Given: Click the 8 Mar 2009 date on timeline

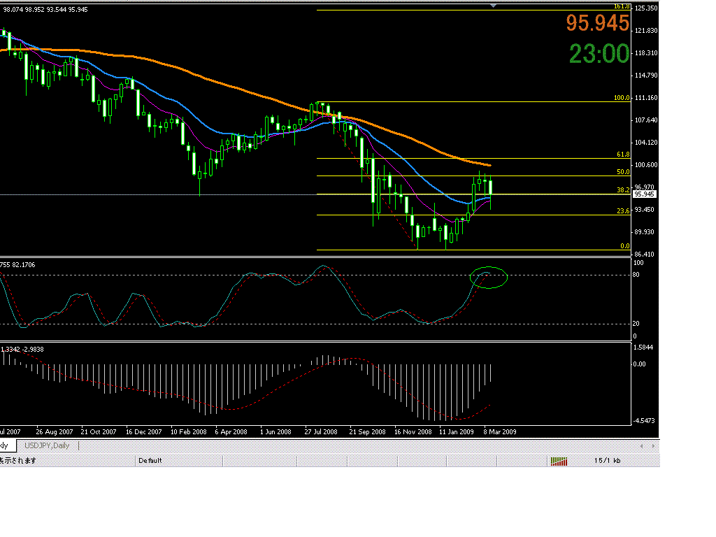Looking at the screenshot, I should [500, 432].
